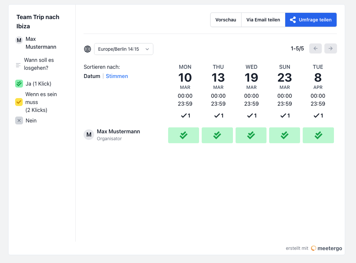Toggle vote for TUE 8 APR
The width and height of the screenshot is (356, 263).
point(318,135)
